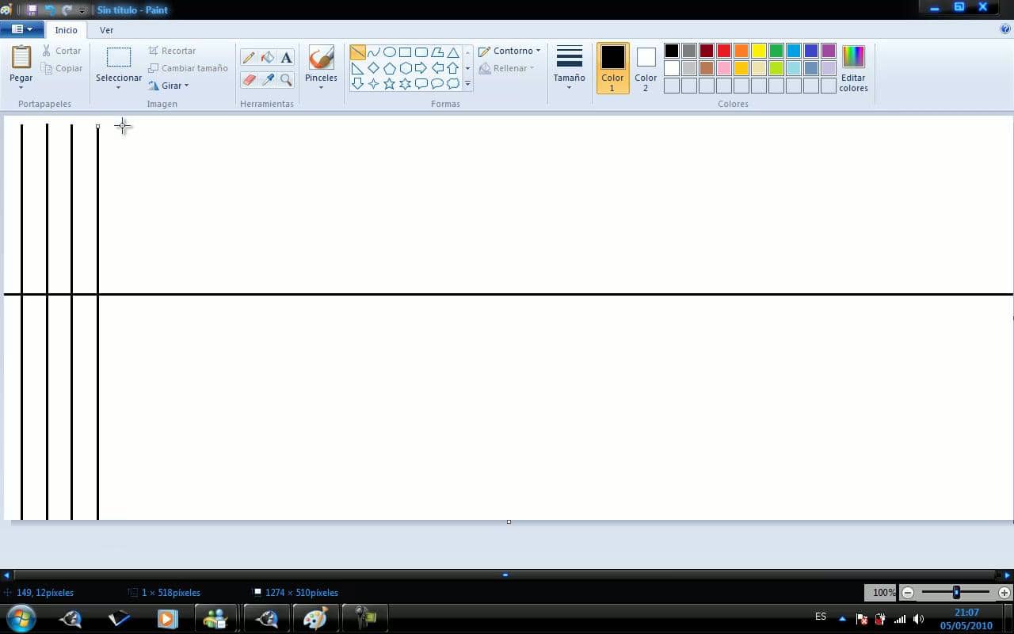The height and width of the screenshot is (634, 1014).
Task: Switch to the Inicio tab
Action: click(66, 30)
